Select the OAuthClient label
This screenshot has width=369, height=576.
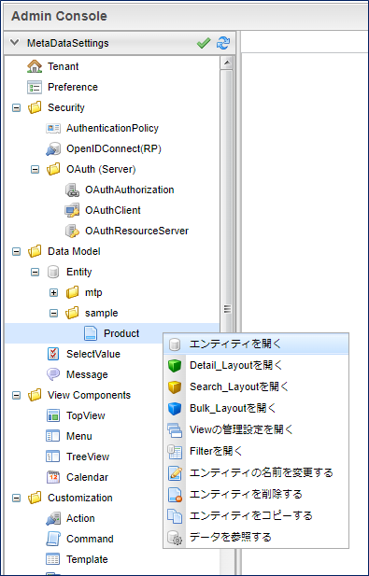point(113,210)
